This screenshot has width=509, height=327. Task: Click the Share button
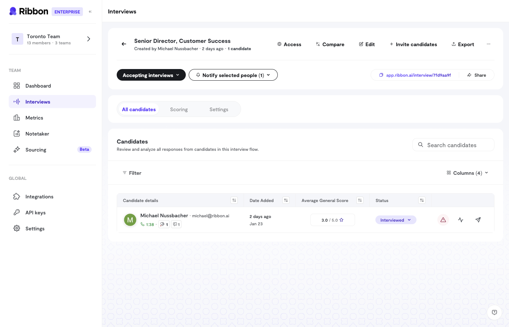pos(477,75)
